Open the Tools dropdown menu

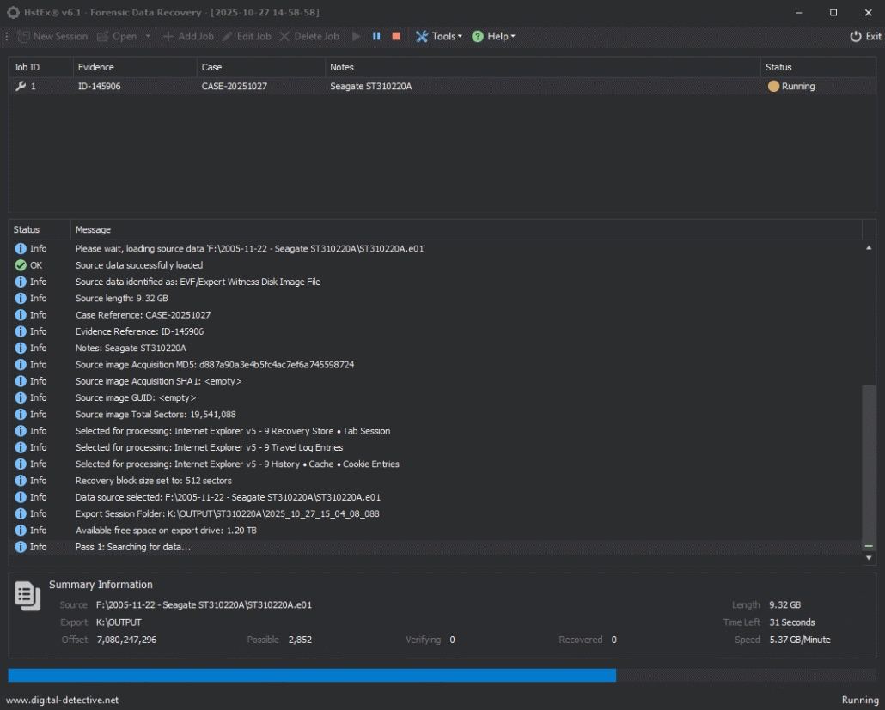tap(439, 36)
